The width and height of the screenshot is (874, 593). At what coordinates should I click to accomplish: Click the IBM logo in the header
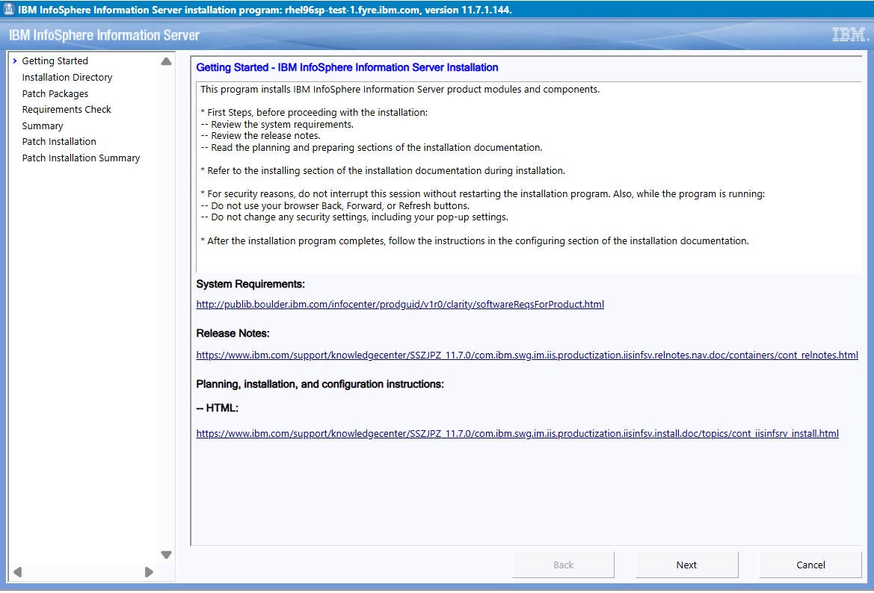tap(850, 34)
